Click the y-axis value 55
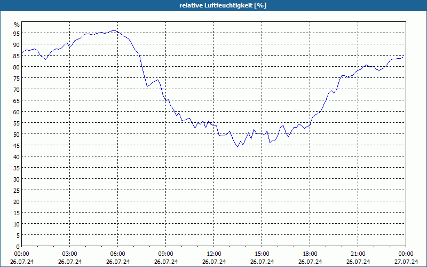The height and width of the screenshot is (267, 427). 17,123
